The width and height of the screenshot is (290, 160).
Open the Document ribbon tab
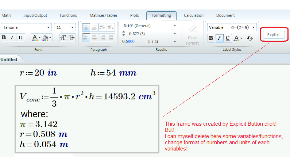click(x=225, y=15)
